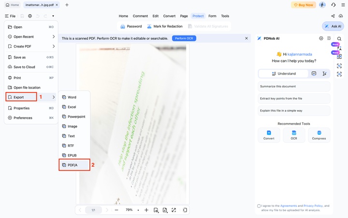Click the search magnifier in right sidebar
348x218 pixels.
[339, 39]
